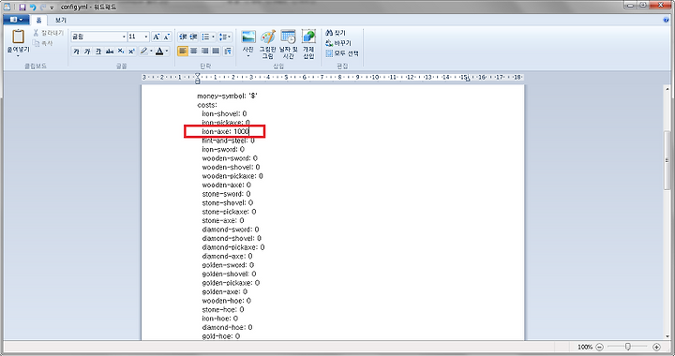675x356 pixels.
Task: Open the font color dropdown arrow
Action: pos(167,52)
